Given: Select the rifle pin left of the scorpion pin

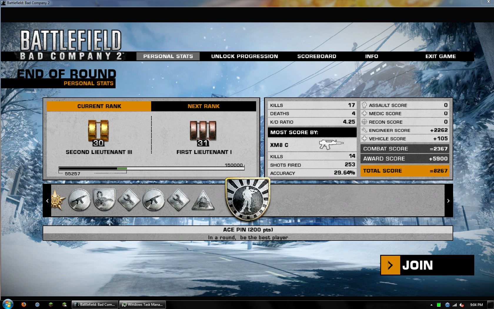Looking at the screenshot, I should click(x=79, y=200).
